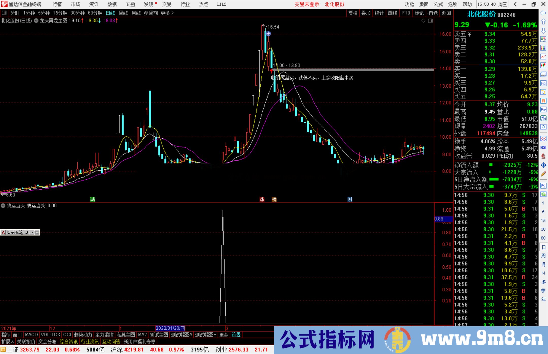Click the 0.89 value marker on indicator axis
Image resolution: width=548 pixels, height=354 pixels.
tap(443, 219)
